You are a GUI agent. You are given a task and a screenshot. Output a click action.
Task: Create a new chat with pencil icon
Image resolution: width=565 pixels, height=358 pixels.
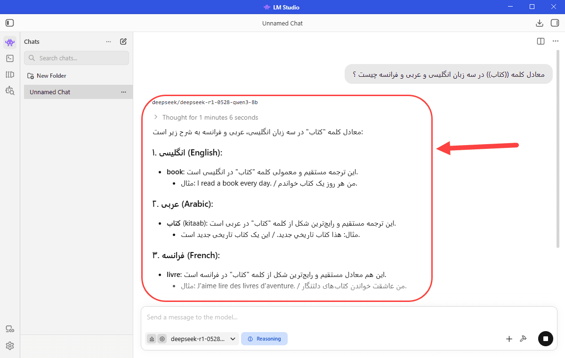(123, 41)
